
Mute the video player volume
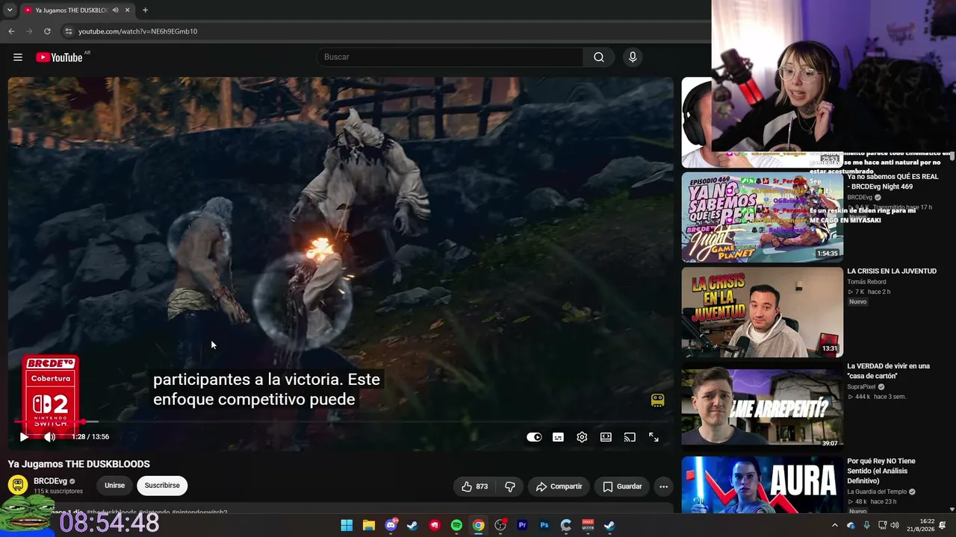49,437
